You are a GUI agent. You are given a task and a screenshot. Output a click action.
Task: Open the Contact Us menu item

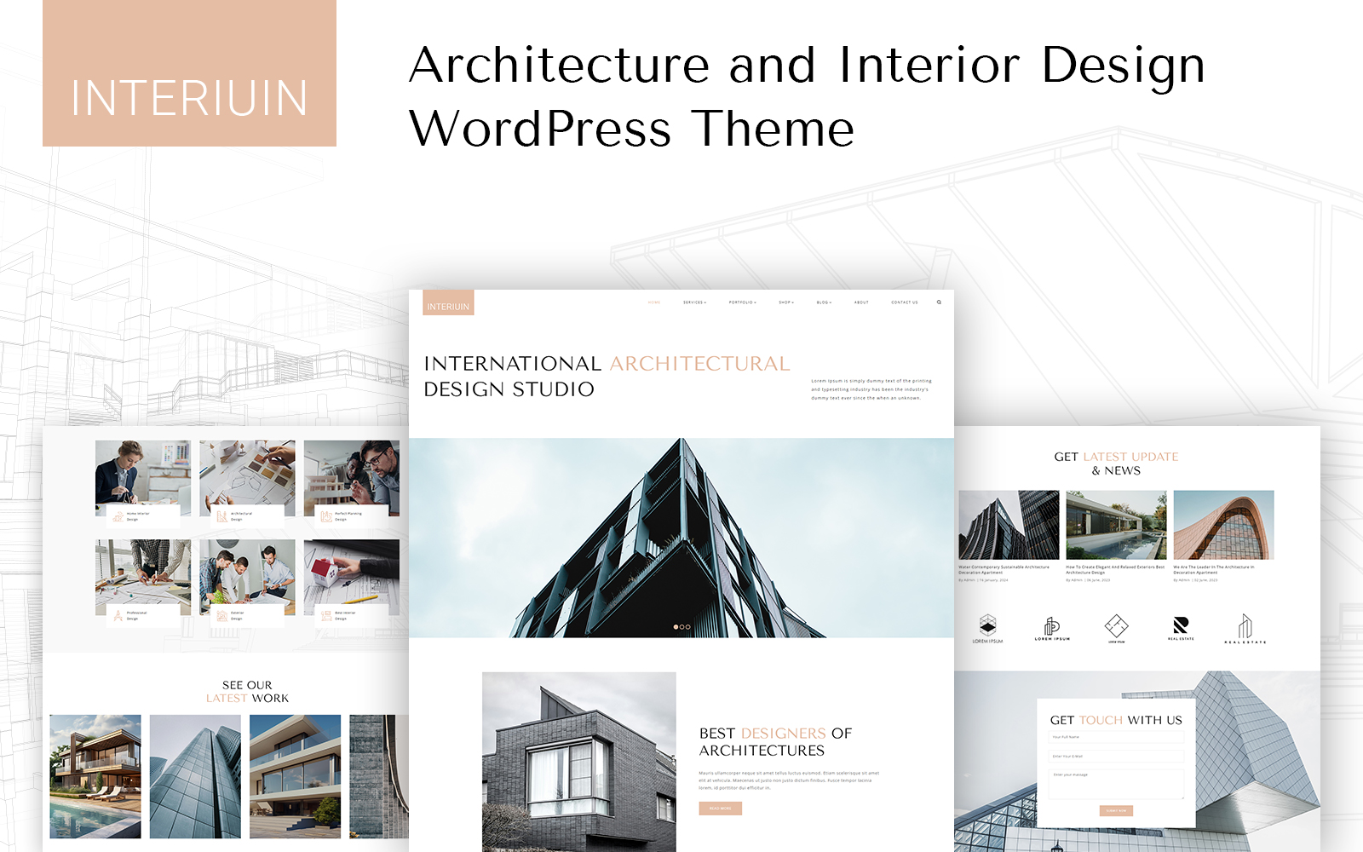coord(904,302)
